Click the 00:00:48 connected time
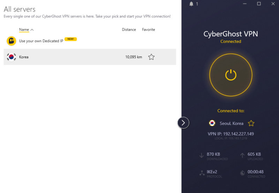Image resolution: width=279 pixels, height=193 pixels. pyautogui.click(x=256, y=172)
